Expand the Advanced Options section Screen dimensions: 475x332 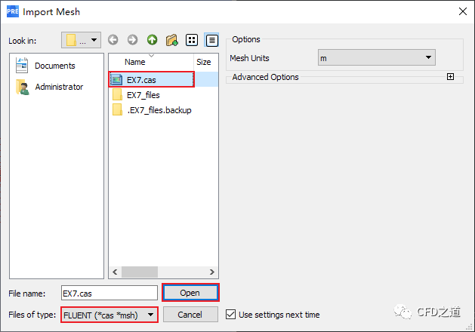click(x=450, y=76)
